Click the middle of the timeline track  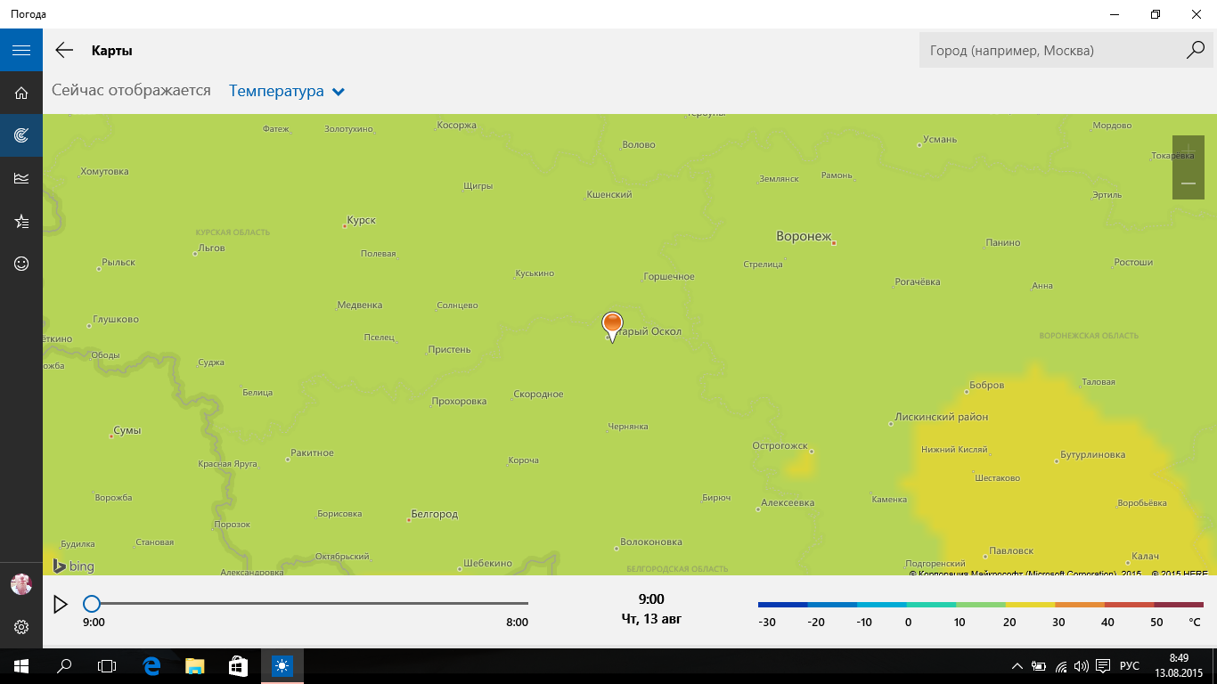pyautogui.click(x=309, y=604)
